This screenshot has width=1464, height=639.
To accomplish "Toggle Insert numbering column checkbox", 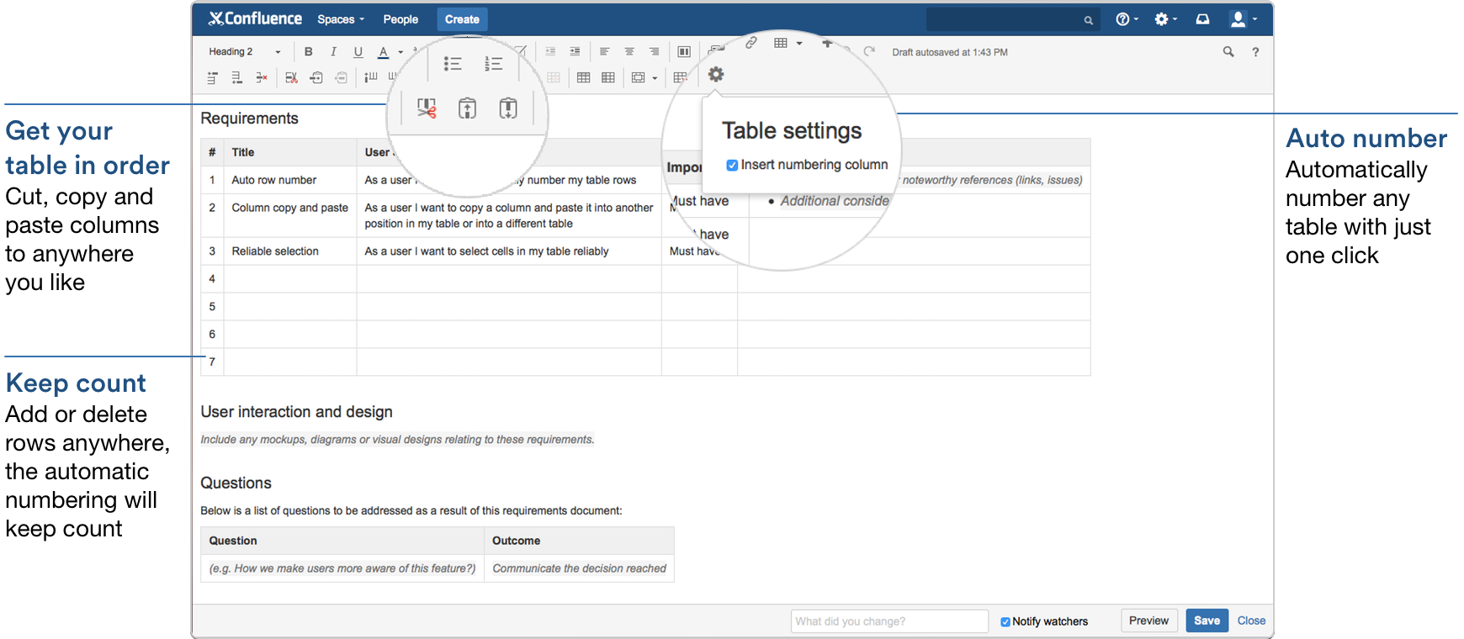I will [x=732, y=165].
